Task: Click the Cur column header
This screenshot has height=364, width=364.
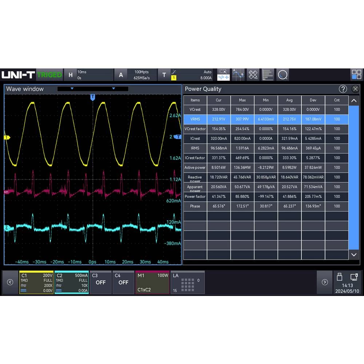Action: (219, 100)
